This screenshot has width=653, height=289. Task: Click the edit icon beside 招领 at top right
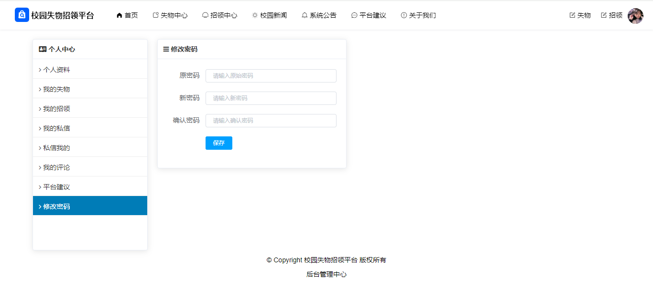point(604,15)
